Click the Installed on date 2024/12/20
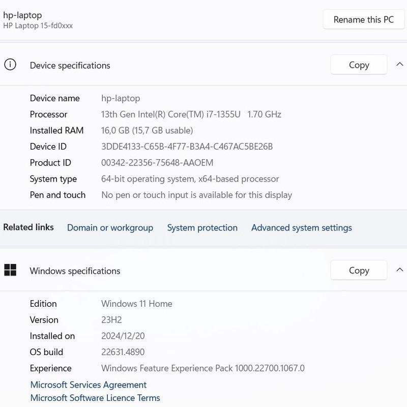The height and width of the screenshot is (407, 407). (123, 336)
